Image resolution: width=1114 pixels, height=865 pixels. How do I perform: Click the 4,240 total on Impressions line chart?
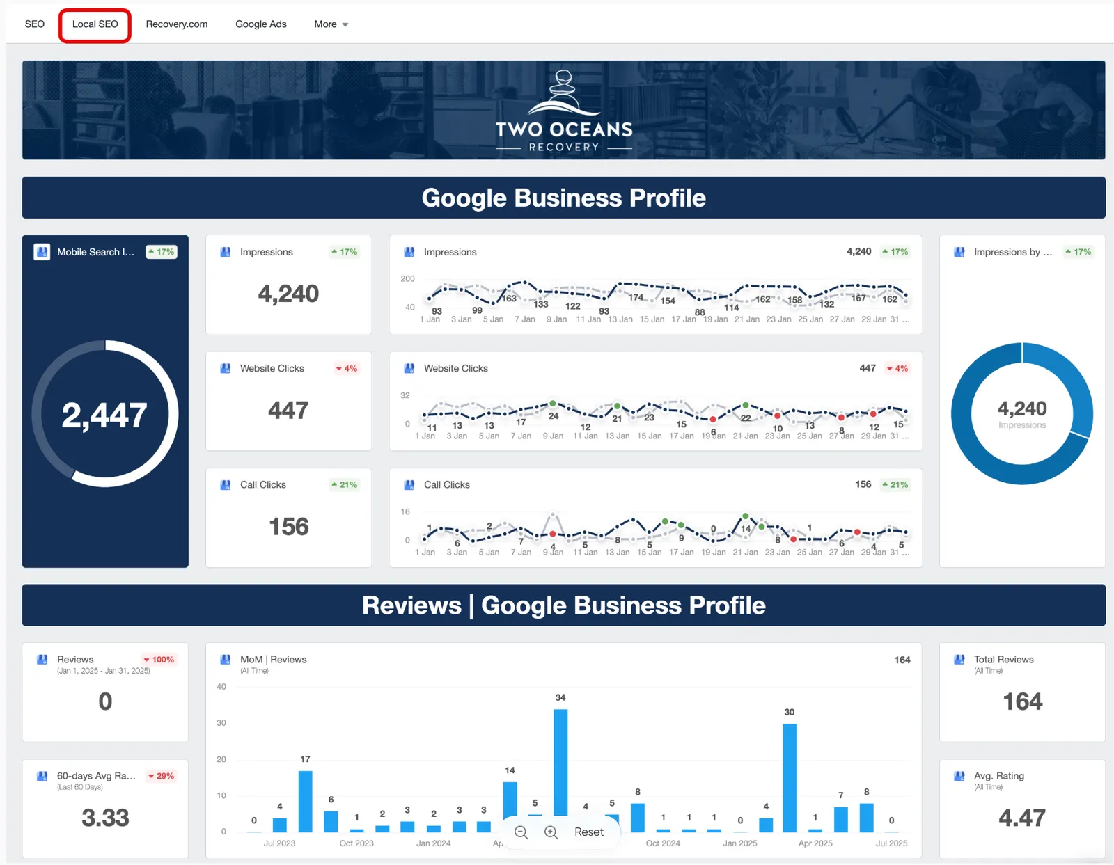(x=858, y=251)
